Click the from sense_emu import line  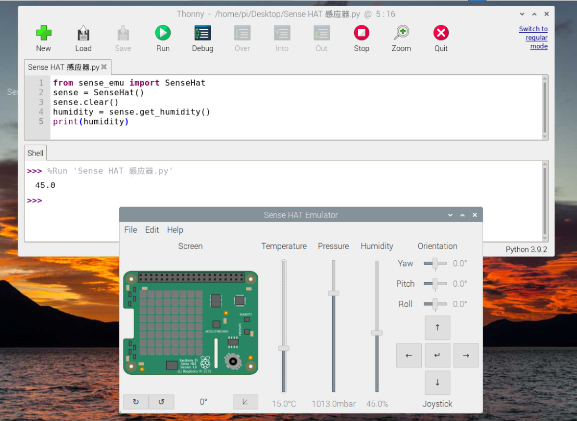pyautogui.click(x=129, y=83)
